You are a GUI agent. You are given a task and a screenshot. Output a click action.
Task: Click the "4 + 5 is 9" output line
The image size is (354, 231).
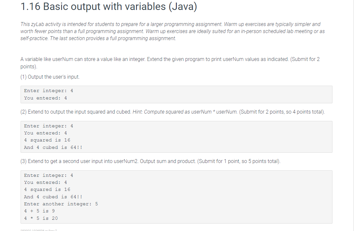click(x=40, y=211)
